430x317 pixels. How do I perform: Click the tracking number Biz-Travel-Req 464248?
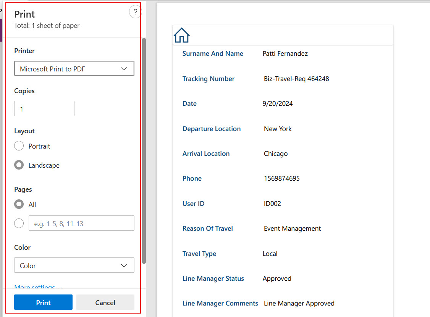click(296, 79)
